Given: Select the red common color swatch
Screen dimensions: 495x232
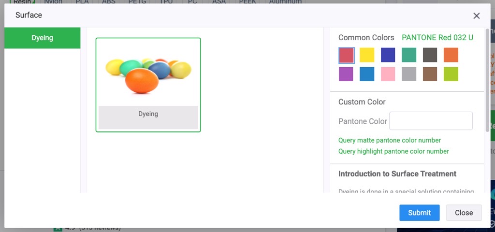Looking at the screenshot, I should coord(346,55).
